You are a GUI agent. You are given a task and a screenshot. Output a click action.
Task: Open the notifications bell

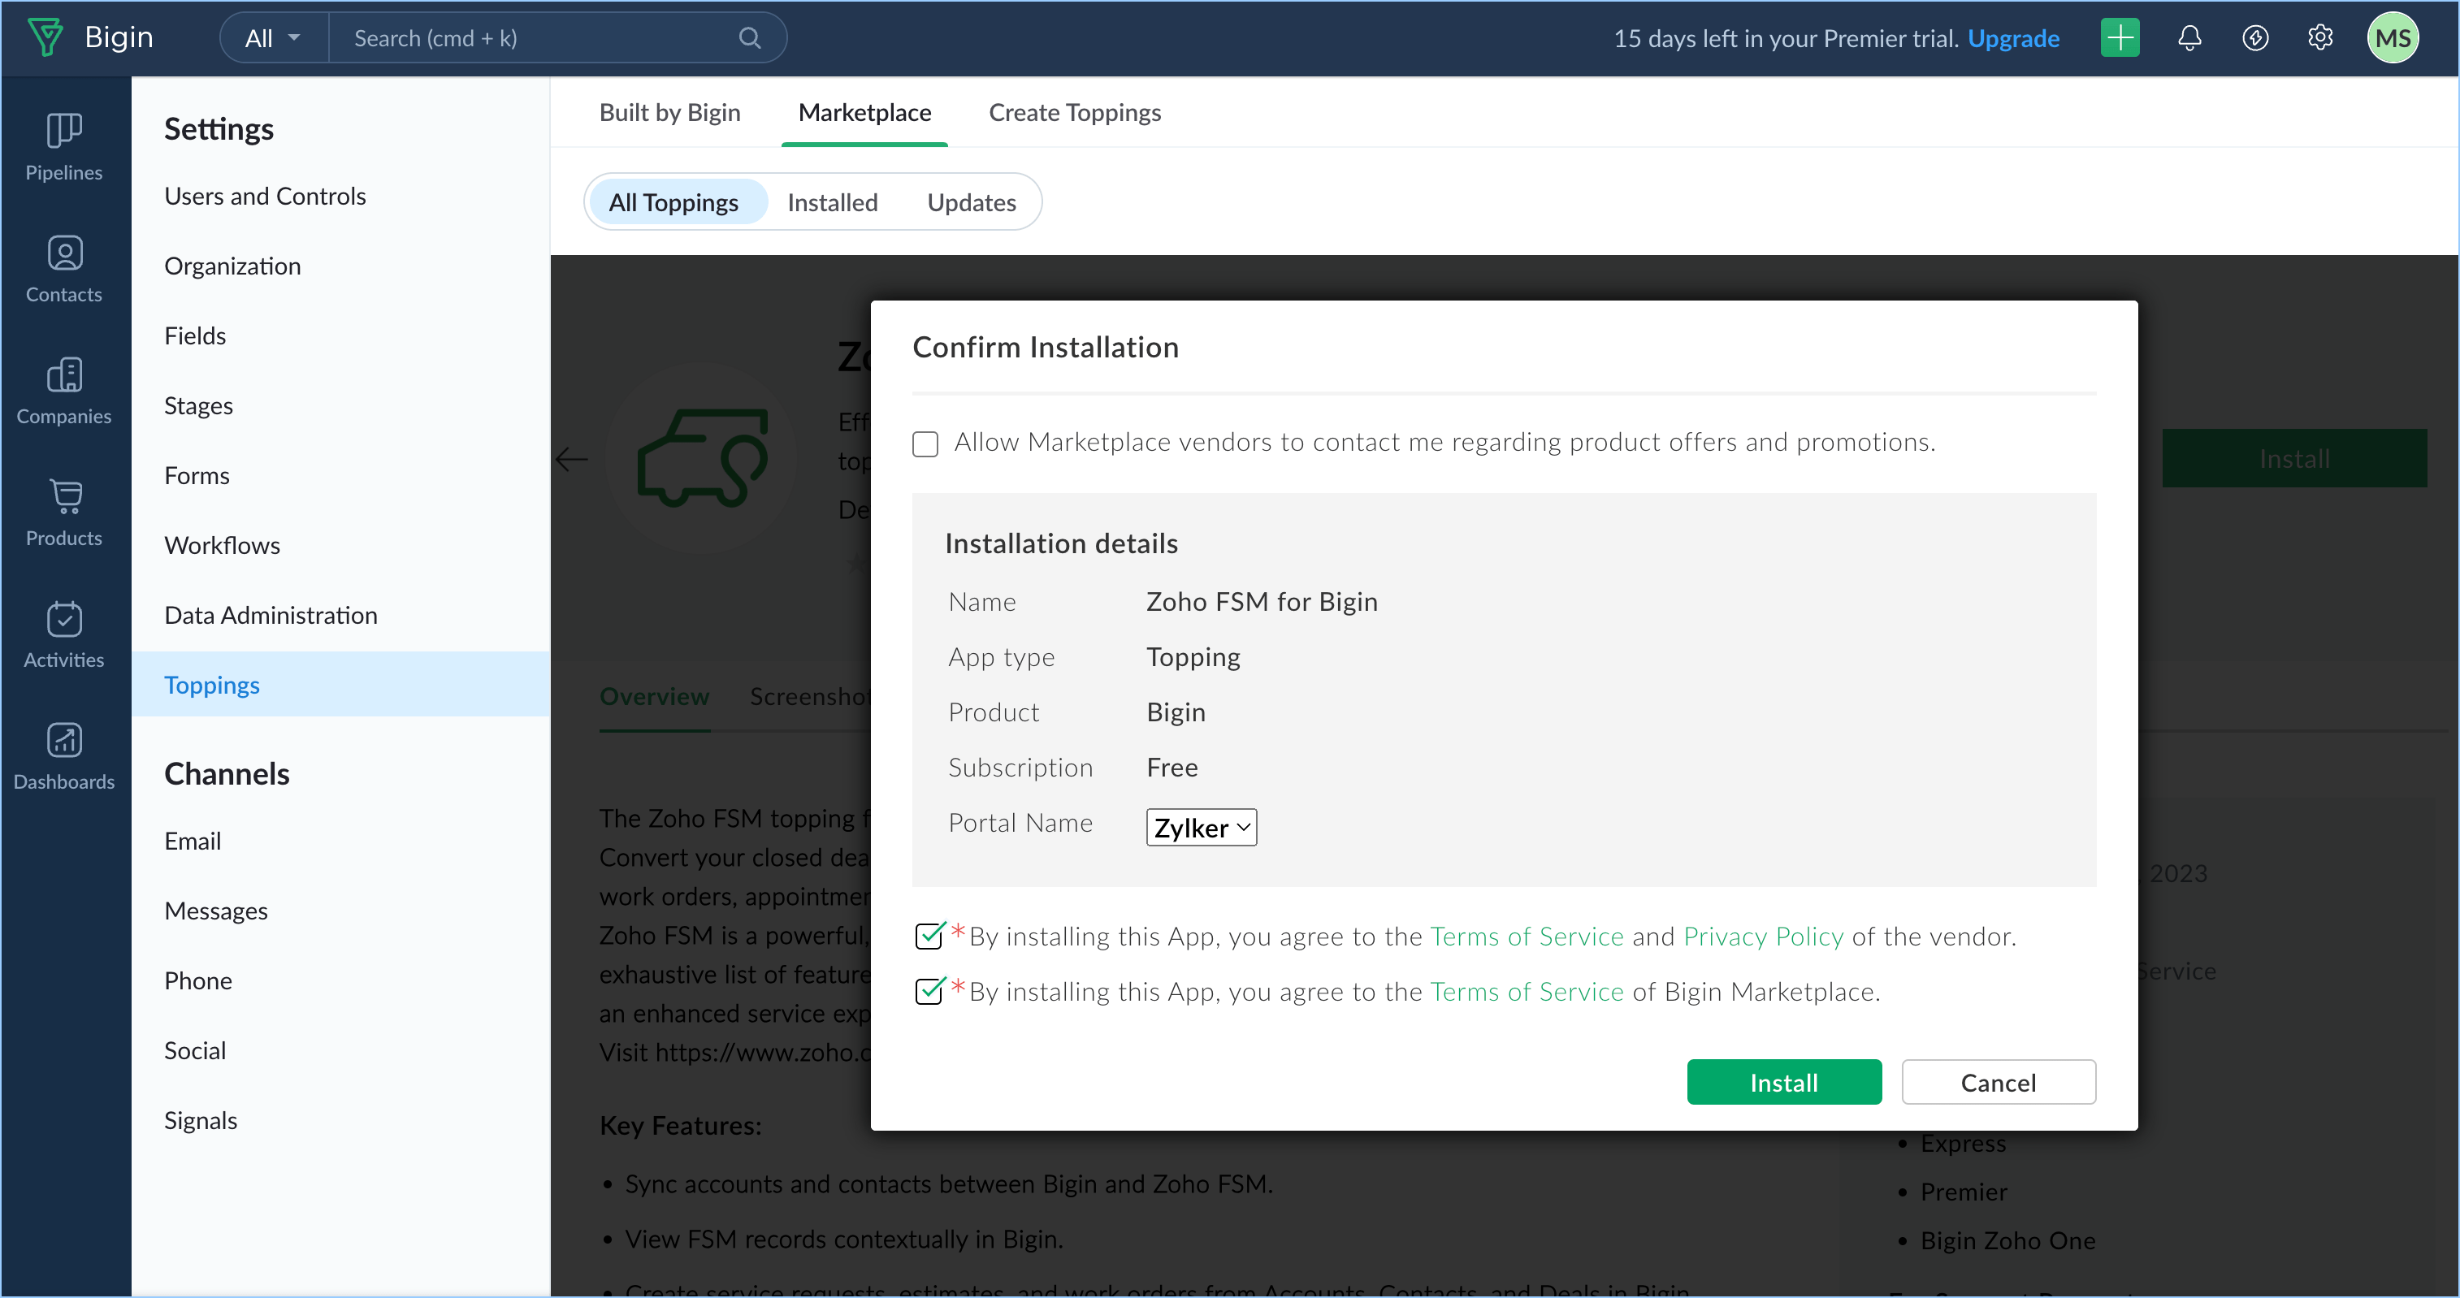coord(2189,38)
